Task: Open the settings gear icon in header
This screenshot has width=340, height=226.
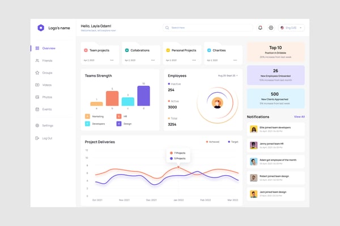Action: coord(271,28)
